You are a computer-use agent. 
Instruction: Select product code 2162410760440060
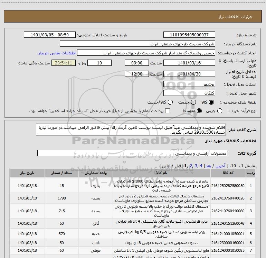click(x=228, y=211)
